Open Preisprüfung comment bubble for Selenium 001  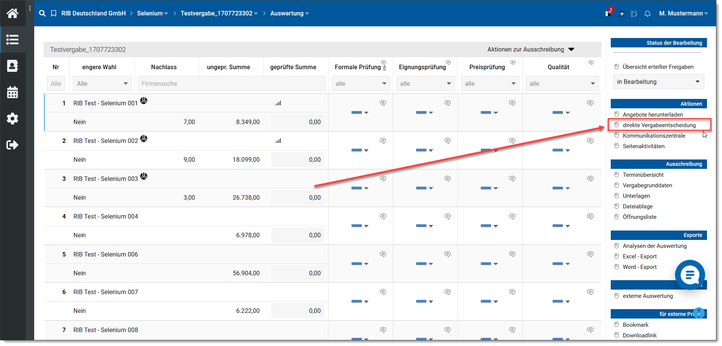[512, 103]
